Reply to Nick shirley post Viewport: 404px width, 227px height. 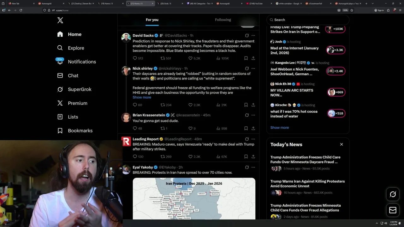click(x=137, y=105)
